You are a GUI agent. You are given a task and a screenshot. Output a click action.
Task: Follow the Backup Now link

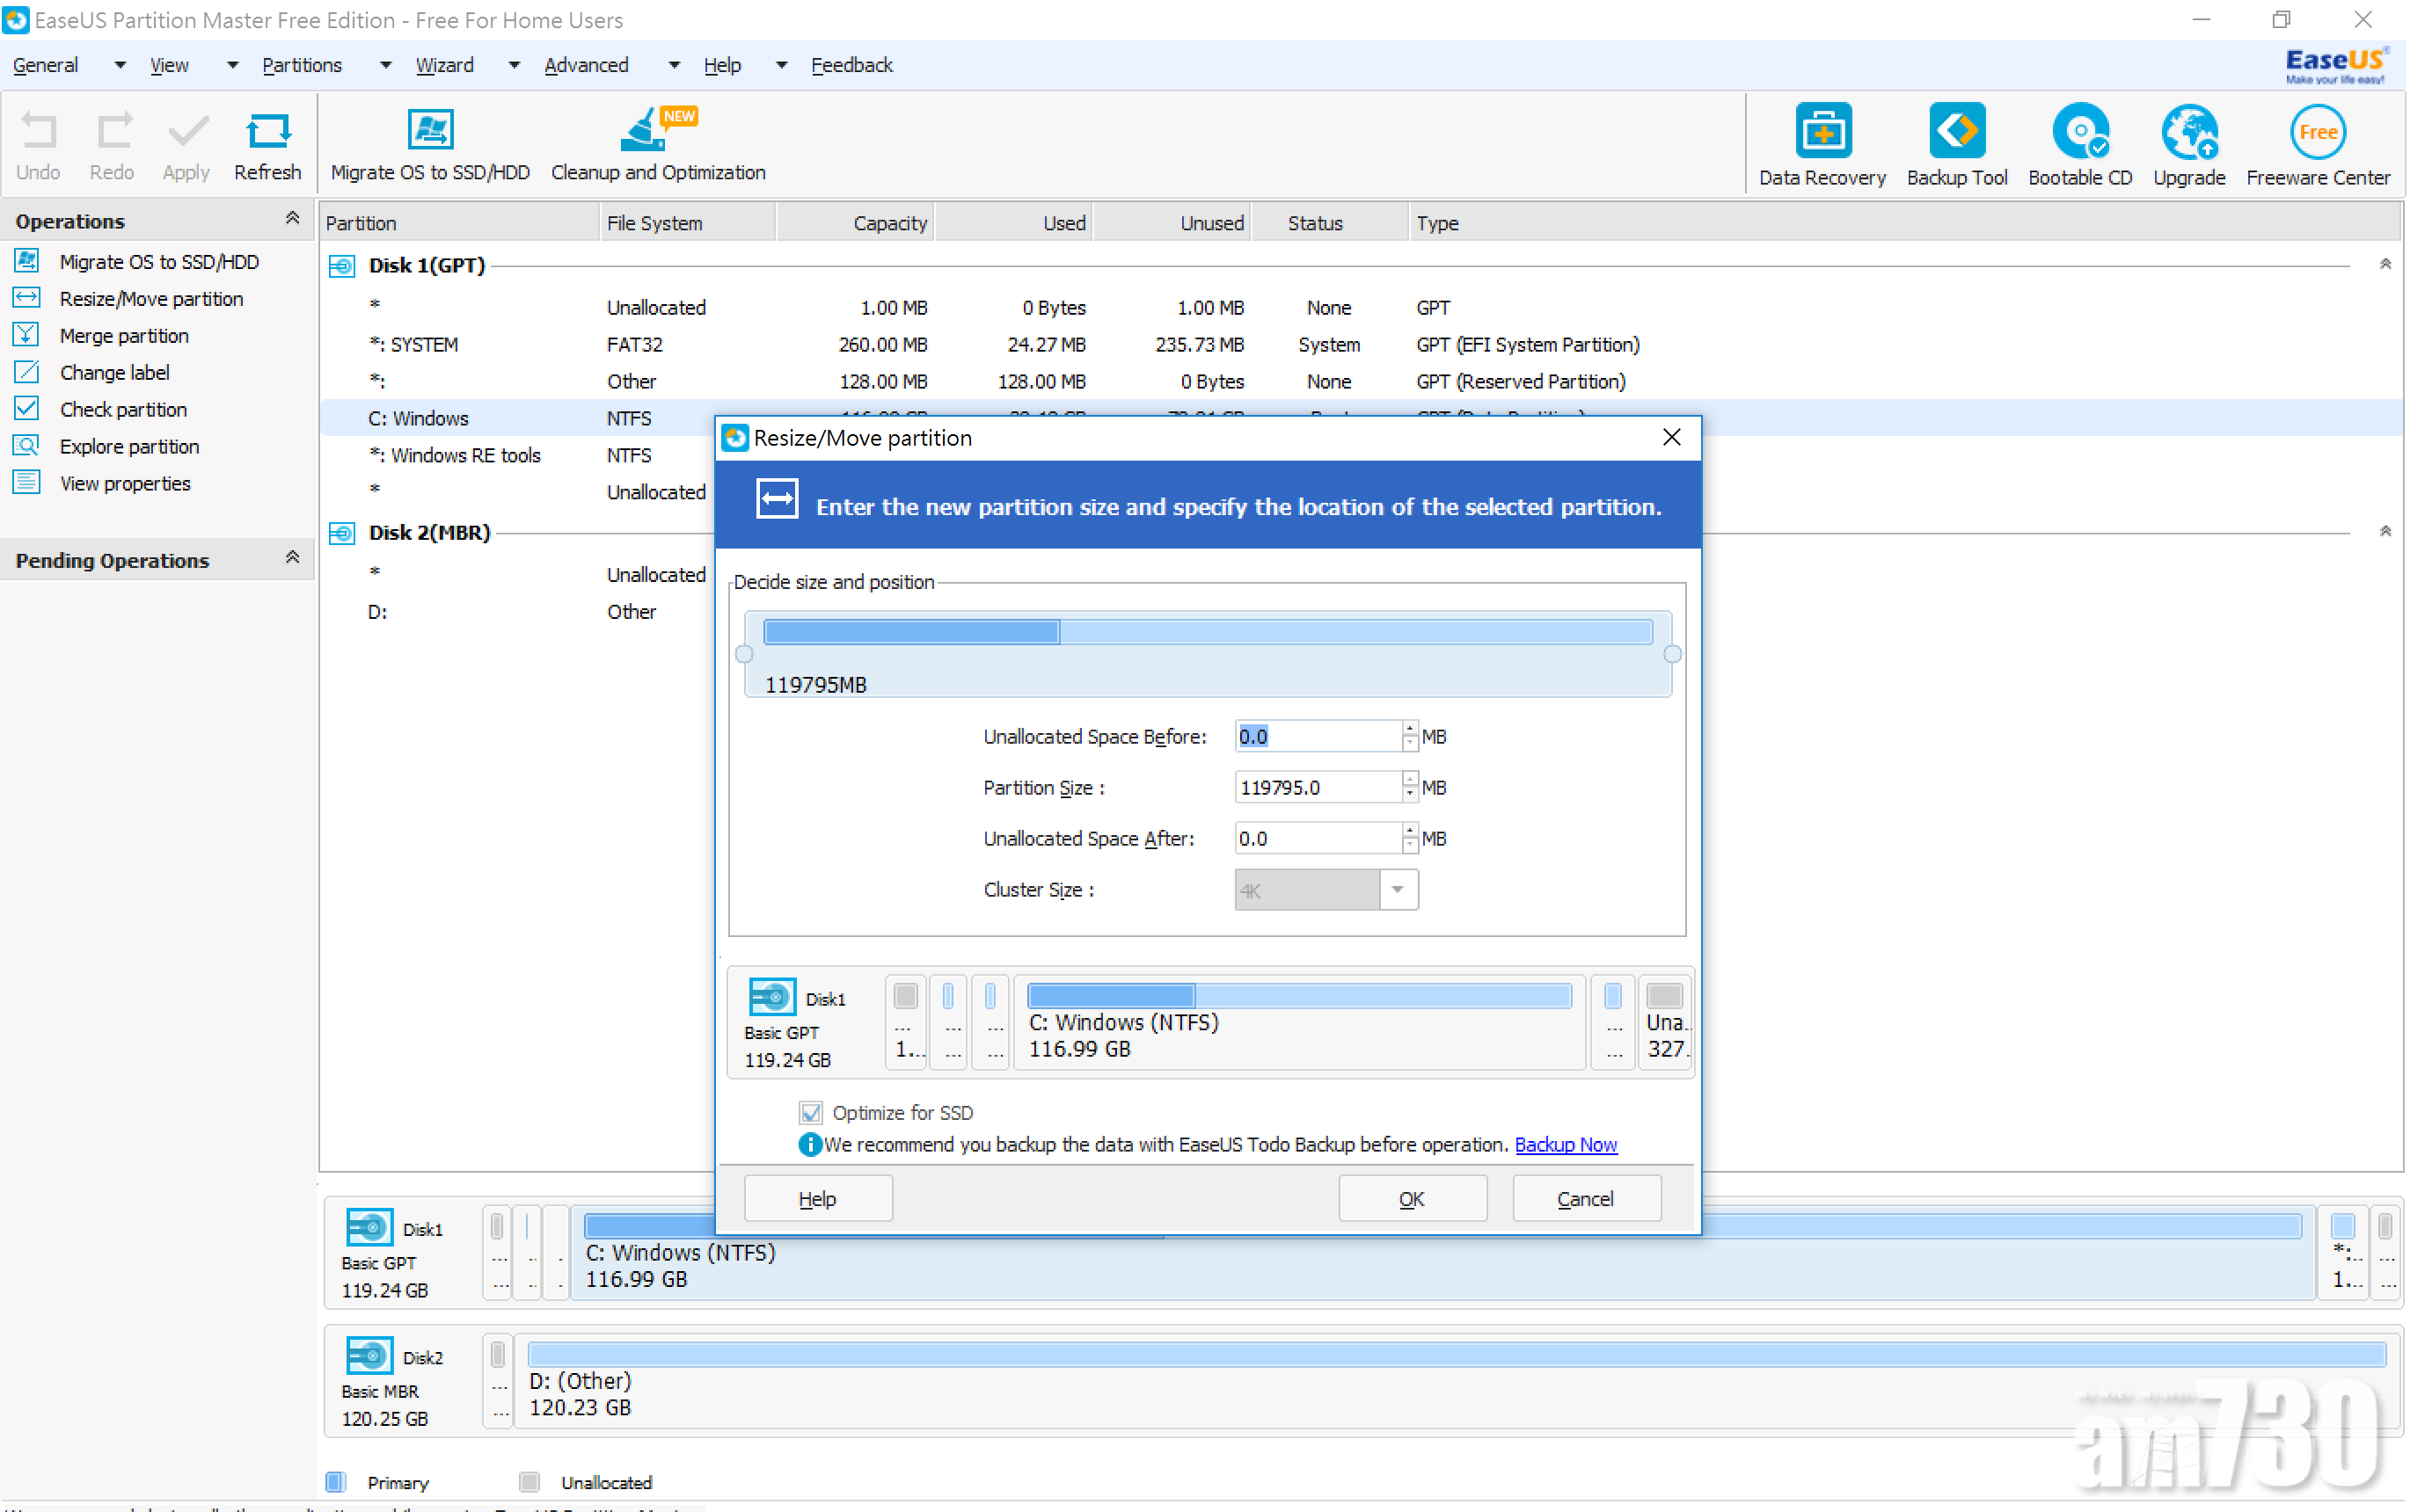[x=1566, y=1144]
